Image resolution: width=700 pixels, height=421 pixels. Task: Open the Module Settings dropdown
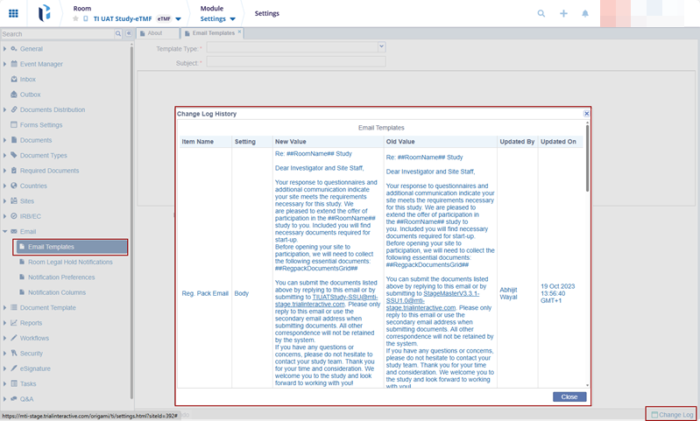point(232,18)
